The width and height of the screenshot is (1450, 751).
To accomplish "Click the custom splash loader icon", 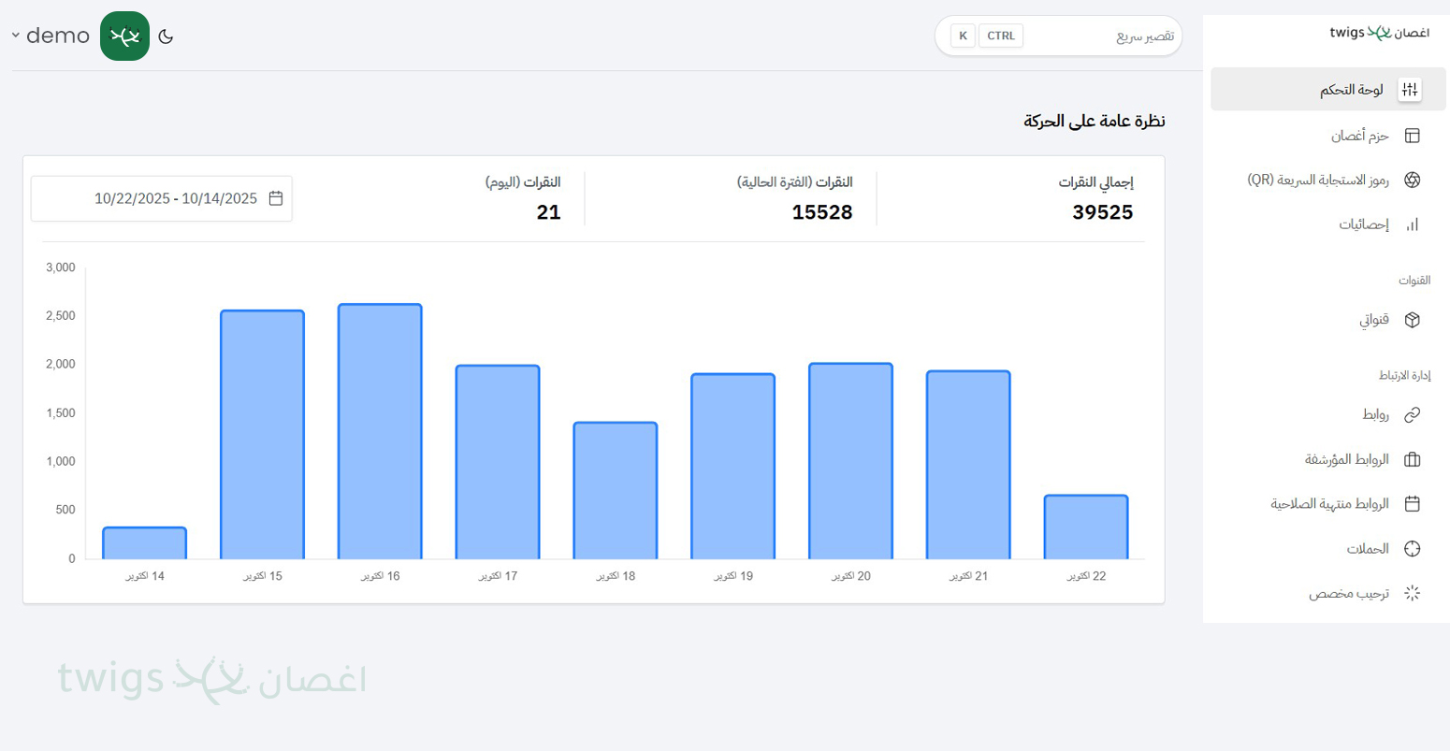I will click(x=1412, y=593).
